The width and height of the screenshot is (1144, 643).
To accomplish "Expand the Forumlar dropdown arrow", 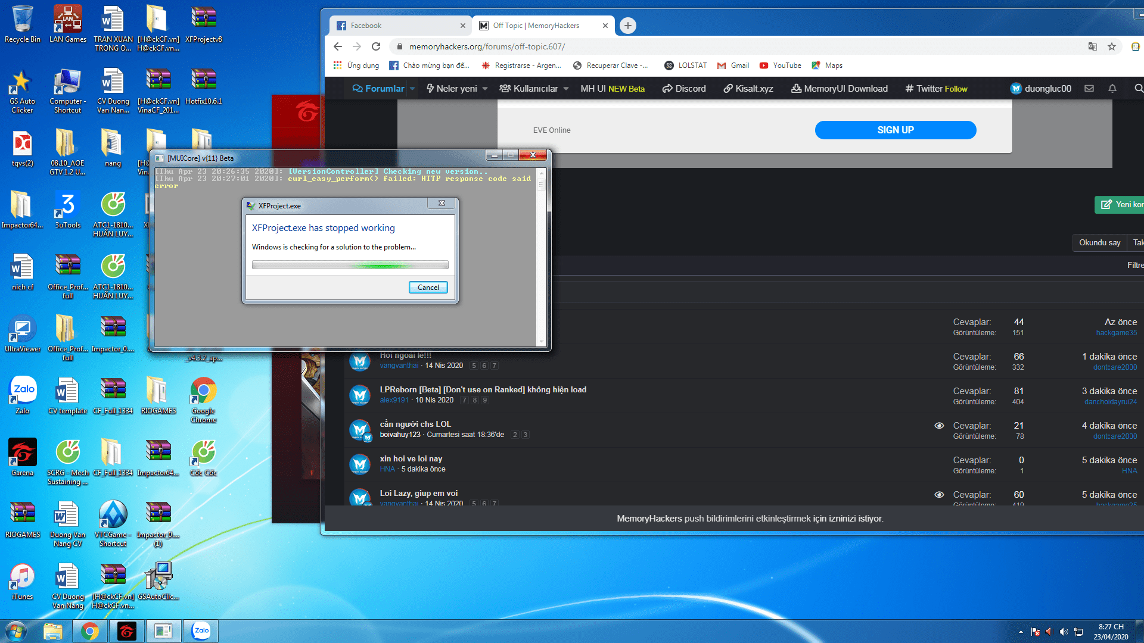I will tap(412, 89).
